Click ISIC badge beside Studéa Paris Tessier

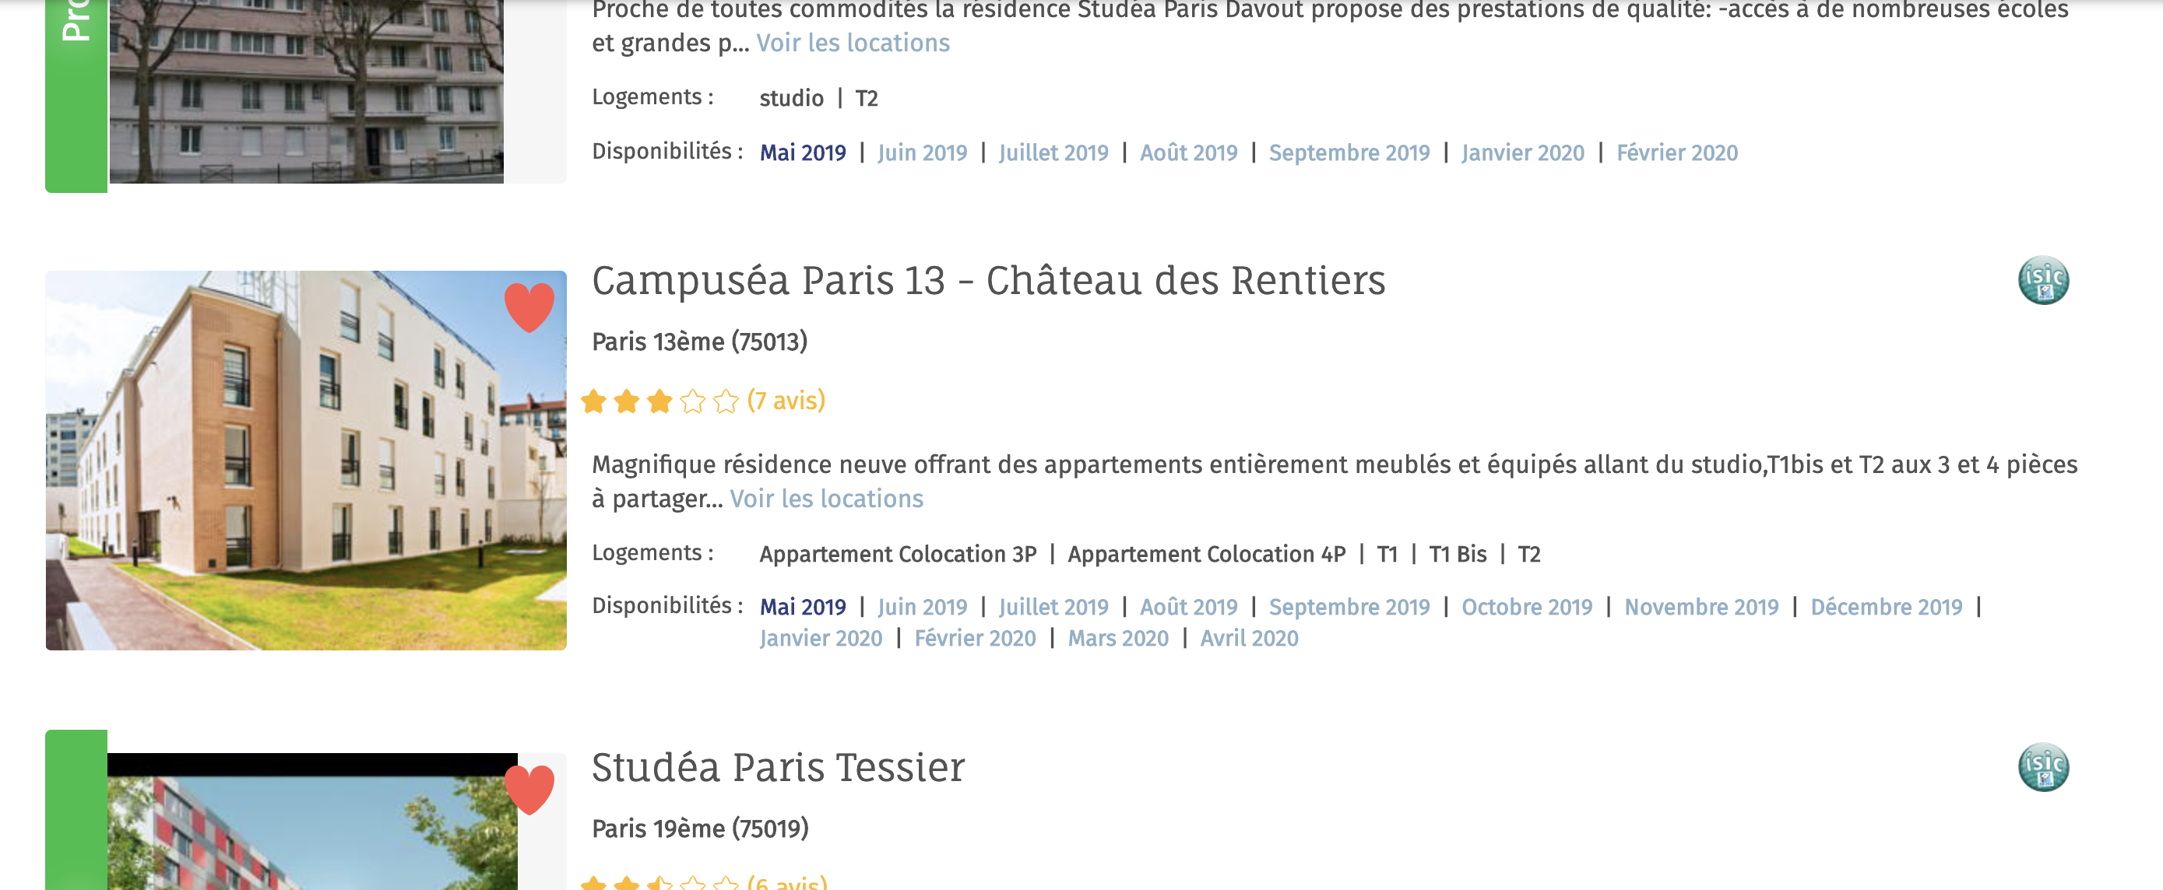click(x=2043, y=768)
